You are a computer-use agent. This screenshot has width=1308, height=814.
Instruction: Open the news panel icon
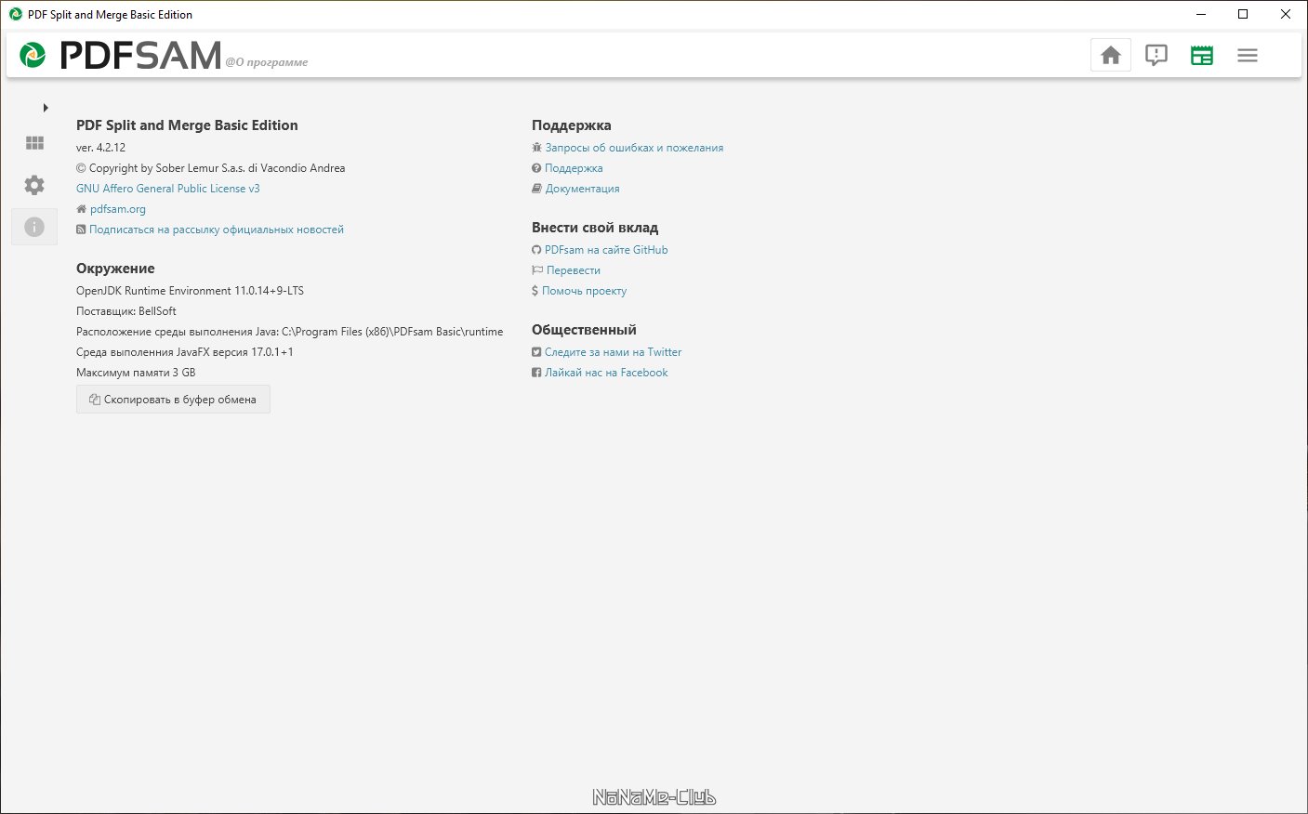tap(1202, 56)
